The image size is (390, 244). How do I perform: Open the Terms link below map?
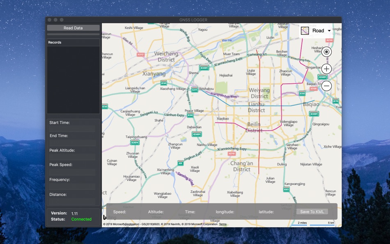[223, 224]
